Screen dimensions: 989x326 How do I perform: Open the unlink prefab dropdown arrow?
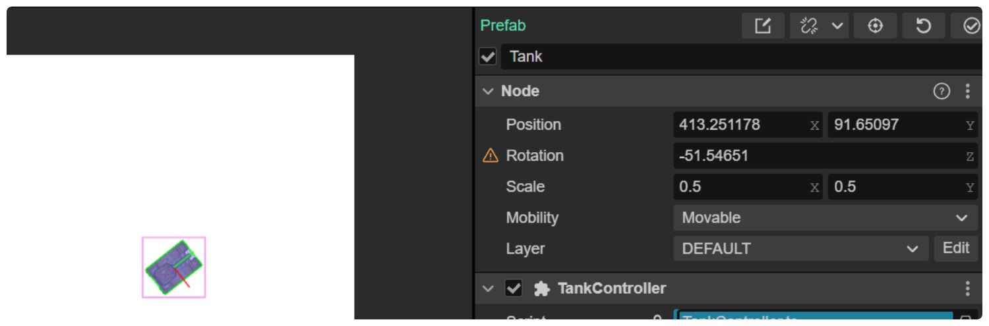click(837, 26)
